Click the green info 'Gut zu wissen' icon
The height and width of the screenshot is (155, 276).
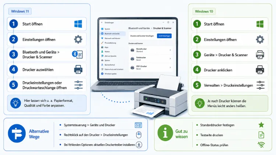pyautogui.click(x=165, y=133)
